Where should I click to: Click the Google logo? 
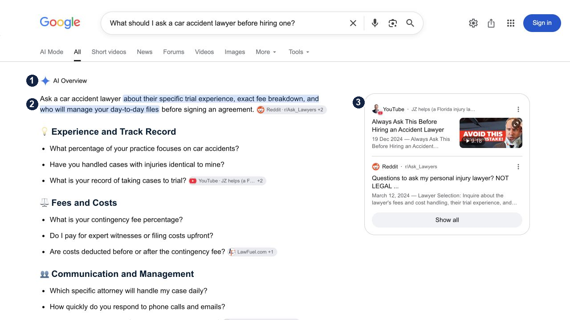[x=60, y=23]
